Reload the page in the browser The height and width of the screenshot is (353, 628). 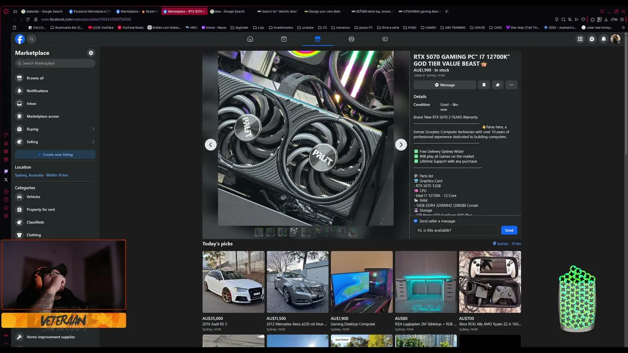[x=27, y=20]
